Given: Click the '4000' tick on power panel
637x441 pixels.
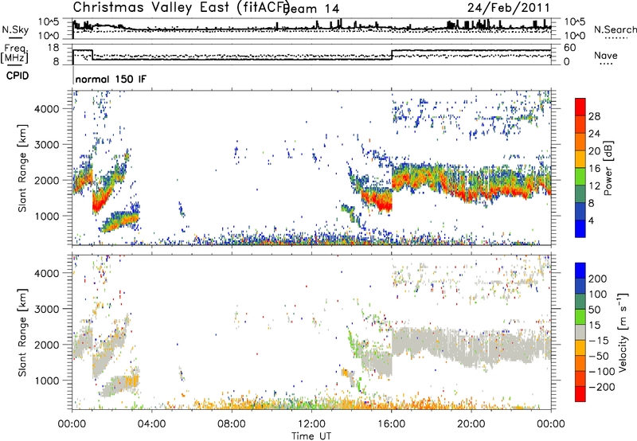Looking at the screenshot, I should (47, 109).
